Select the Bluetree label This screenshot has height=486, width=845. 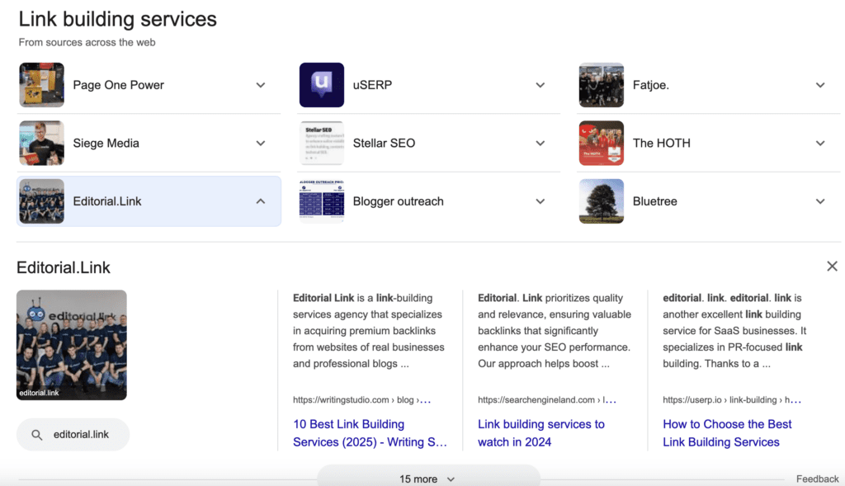(x=654, y=201)
